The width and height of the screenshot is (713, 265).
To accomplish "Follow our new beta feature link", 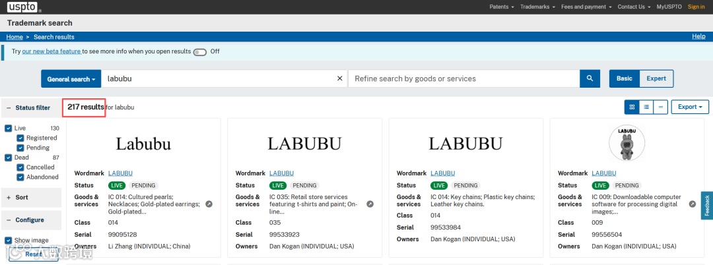I will (x=51, y=51).
